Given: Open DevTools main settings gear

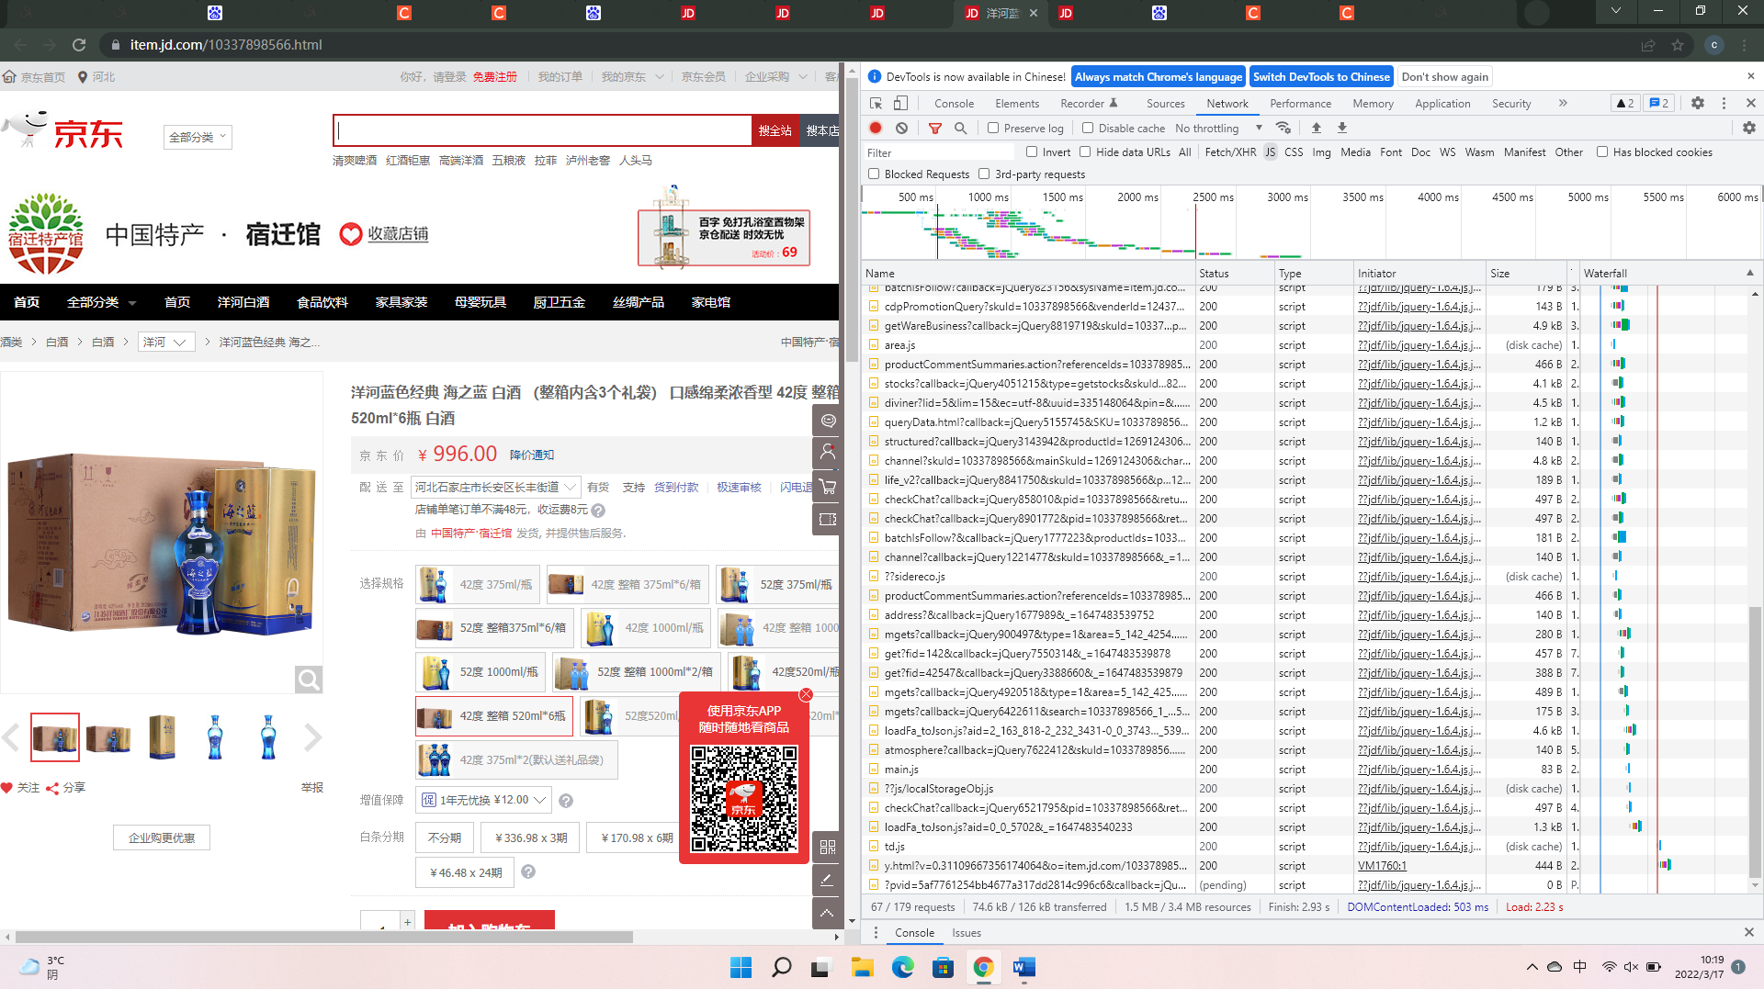Looking at the screenshot, I should [1698, 104].
